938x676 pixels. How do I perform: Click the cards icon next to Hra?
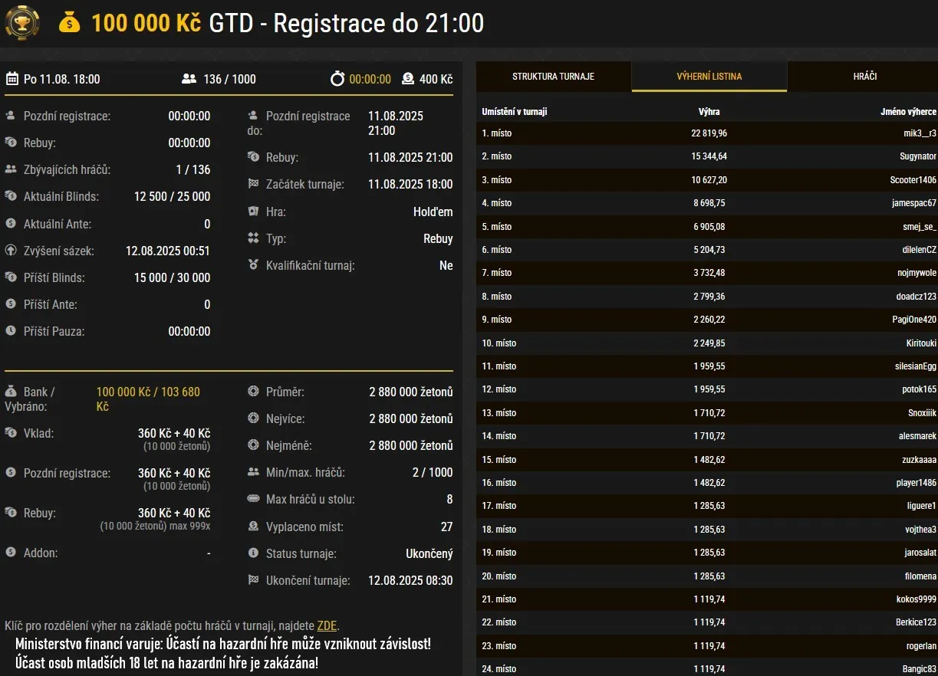[253, 212]
